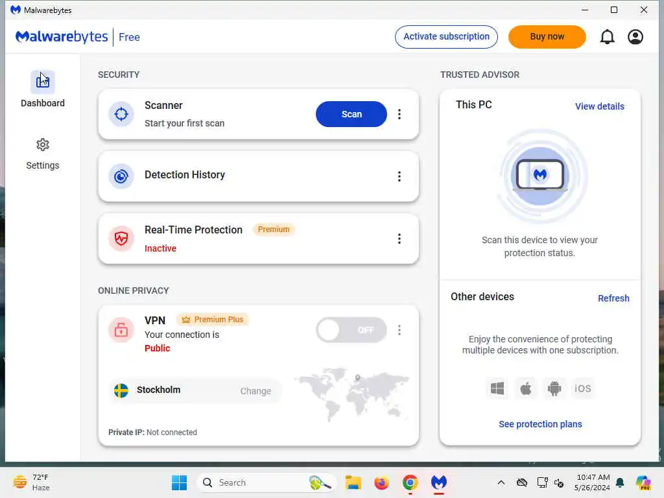Click the VPN padlock icon
664x498 pixels.
tap(121, 330)
